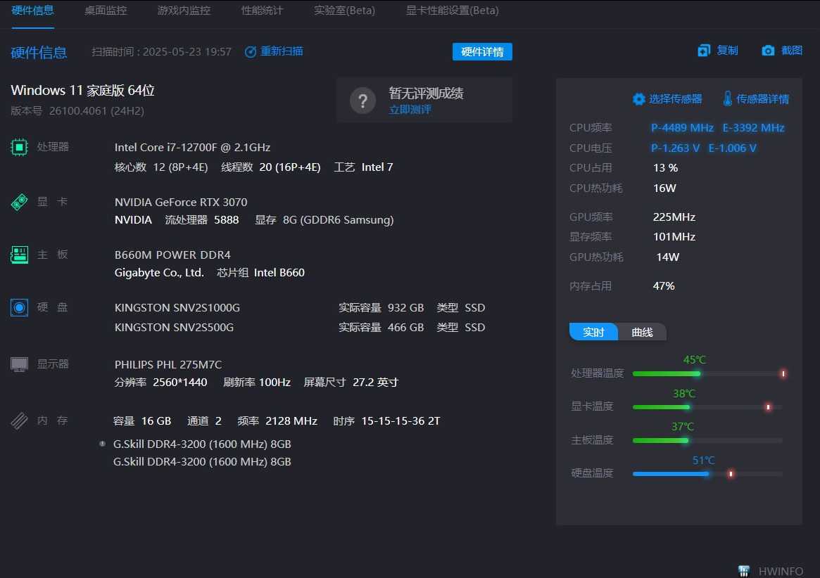
Task: Click GPU频率 225MHz value
Action: coord(674,217)
